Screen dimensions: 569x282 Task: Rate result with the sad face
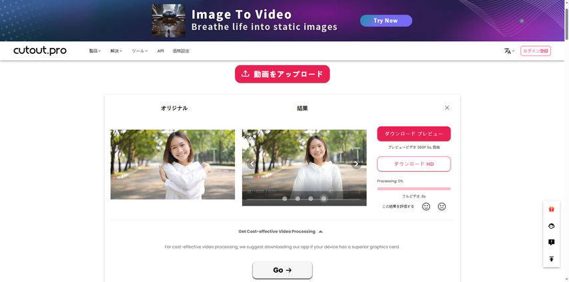[442, 207]
